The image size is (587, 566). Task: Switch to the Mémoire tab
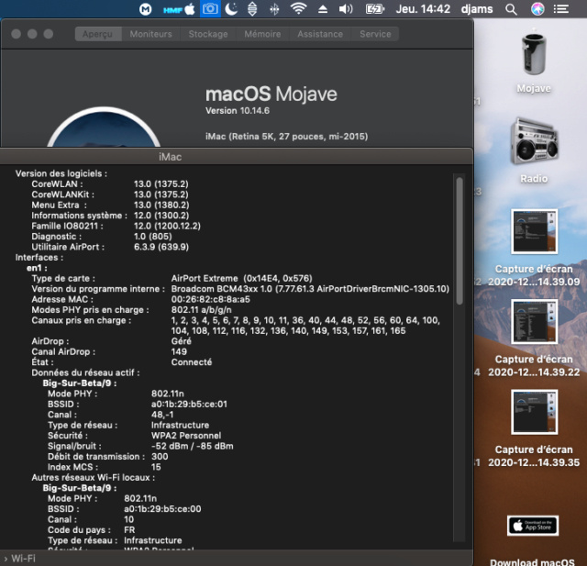coord(262,34)
